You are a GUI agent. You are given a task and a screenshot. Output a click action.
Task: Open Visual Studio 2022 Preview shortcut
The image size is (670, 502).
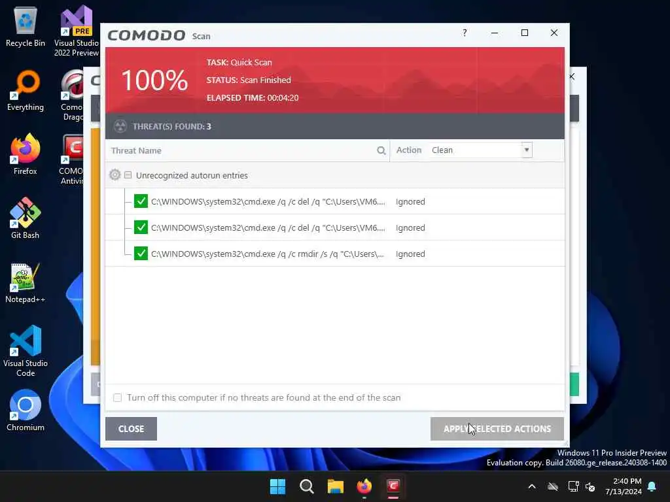(x=76, y=31)
